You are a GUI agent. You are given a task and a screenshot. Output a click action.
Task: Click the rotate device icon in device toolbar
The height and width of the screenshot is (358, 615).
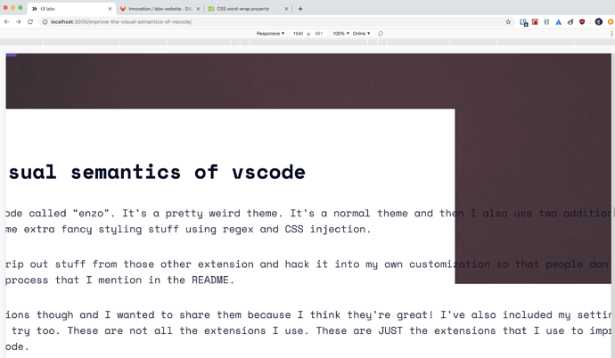pos(381,34)
